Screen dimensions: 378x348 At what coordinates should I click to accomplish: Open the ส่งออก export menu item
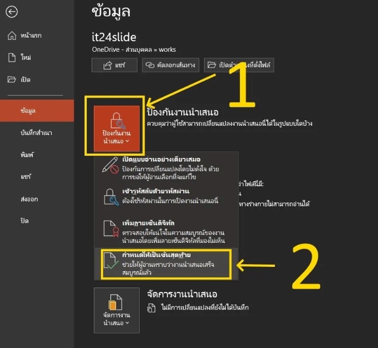[37, 199]
